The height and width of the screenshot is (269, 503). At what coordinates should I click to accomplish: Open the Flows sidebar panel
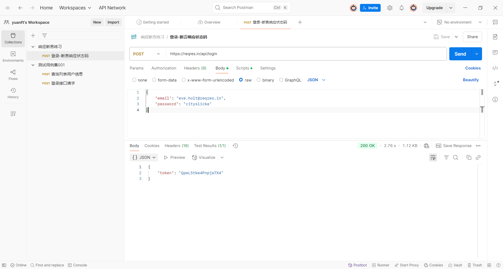click(13, 75)
